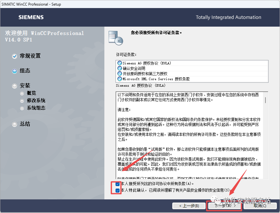Click the 总结 step in sidebar

coord(25,124)
